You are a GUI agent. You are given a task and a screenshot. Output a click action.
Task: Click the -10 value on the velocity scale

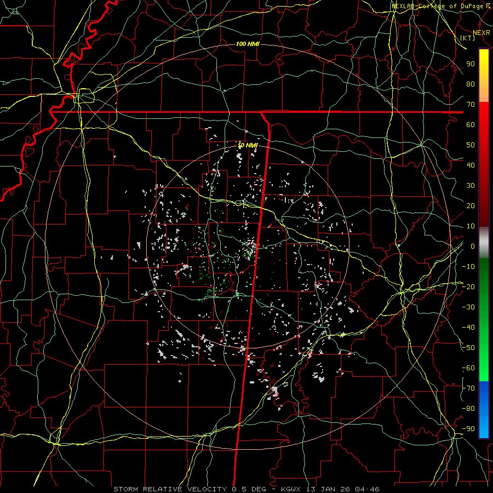(x=468, y=267)
